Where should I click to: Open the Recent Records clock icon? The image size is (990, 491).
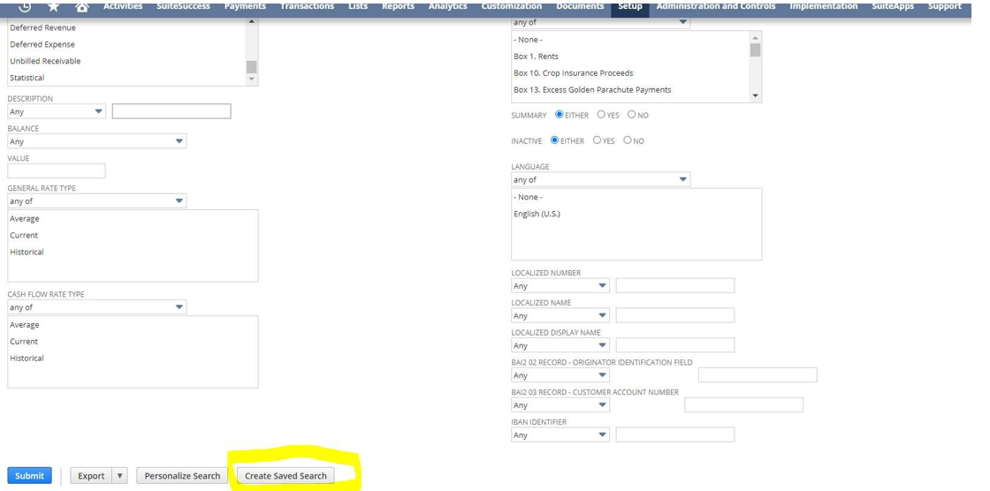click(25, 6)
